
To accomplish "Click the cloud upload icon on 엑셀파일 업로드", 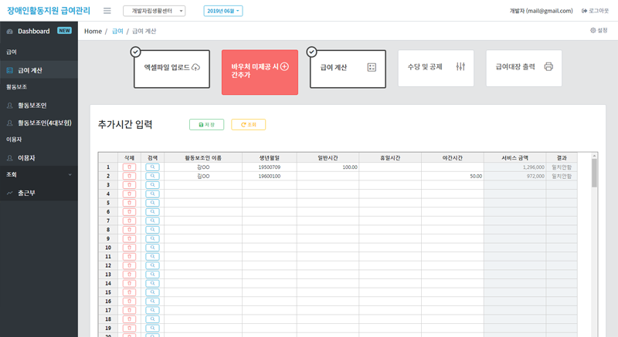I will (195, 68).
